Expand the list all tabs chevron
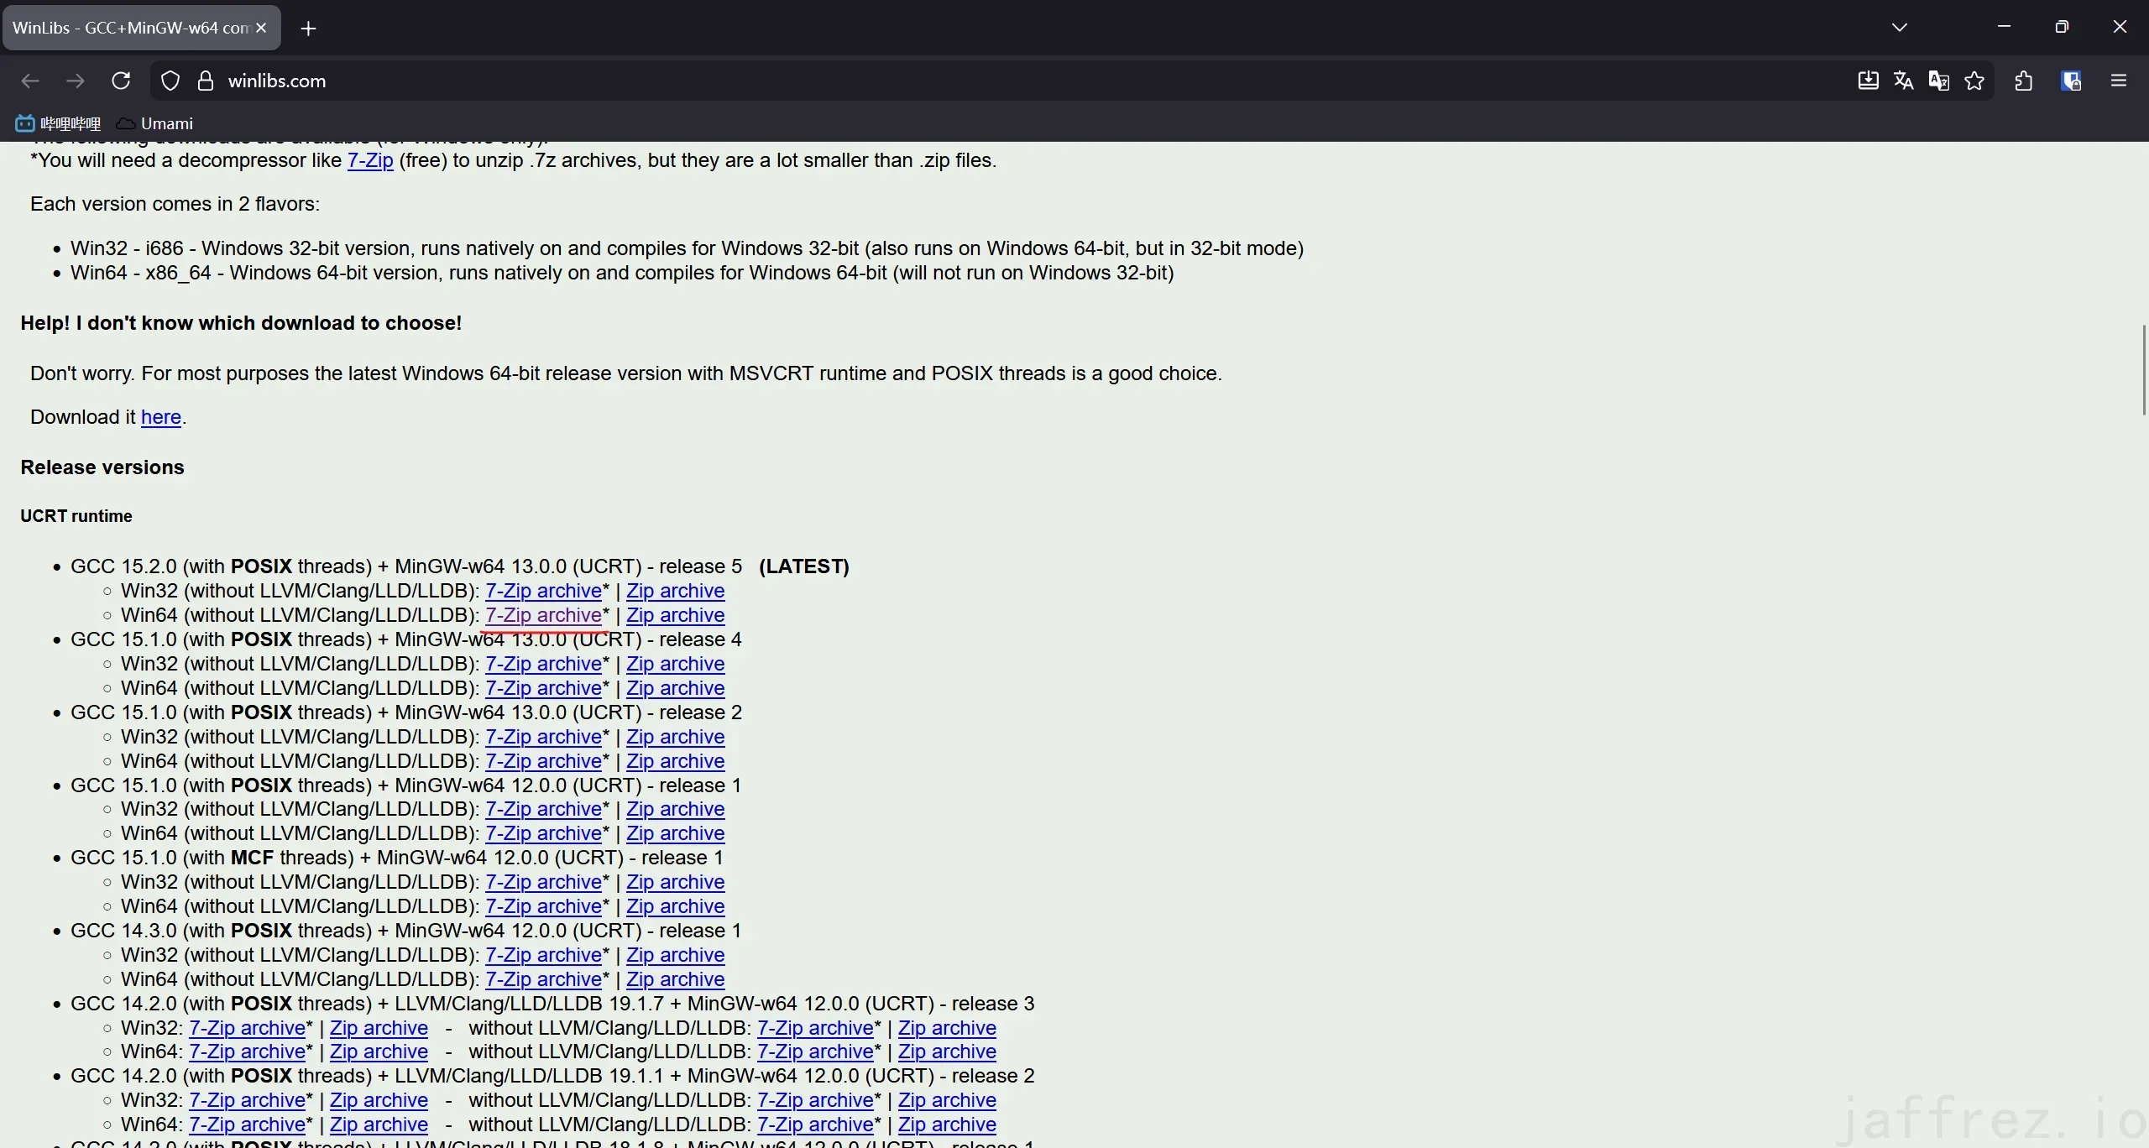This screenshot has width=2149, height=1148. [x=1900, y=27]
